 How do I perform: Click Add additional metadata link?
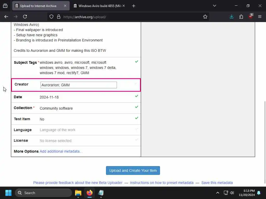[61, 151]
